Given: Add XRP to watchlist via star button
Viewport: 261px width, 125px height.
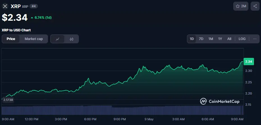Looking at the screenshot, I should [x=241, y=6].
